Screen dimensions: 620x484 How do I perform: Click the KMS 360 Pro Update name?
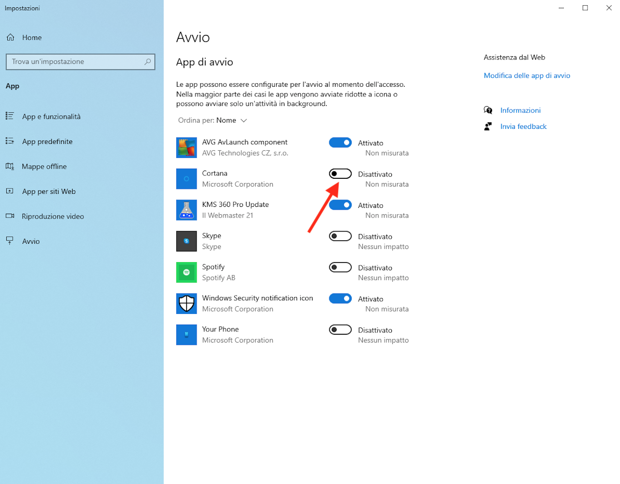pyautogui.click(x=235, y=204)
